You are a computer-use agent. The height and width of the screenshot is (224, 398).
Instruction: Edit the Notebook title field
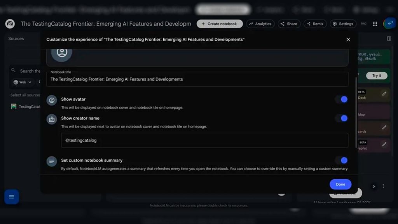click(x=197, y=79)
